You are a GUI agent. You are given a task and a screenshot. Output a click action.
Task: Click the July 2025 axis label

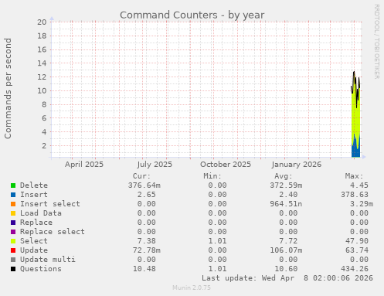click(155, 165)
